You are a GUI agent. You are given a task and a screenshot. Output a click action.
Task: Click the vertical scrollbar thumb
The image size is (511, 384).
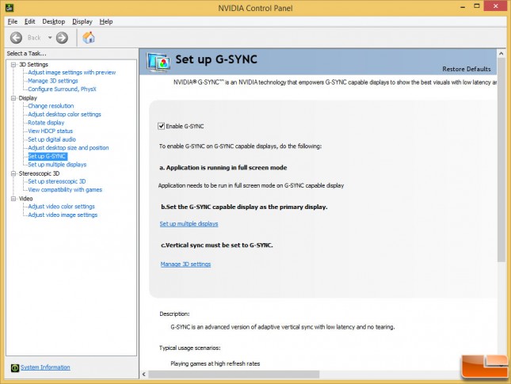[501, 160]
